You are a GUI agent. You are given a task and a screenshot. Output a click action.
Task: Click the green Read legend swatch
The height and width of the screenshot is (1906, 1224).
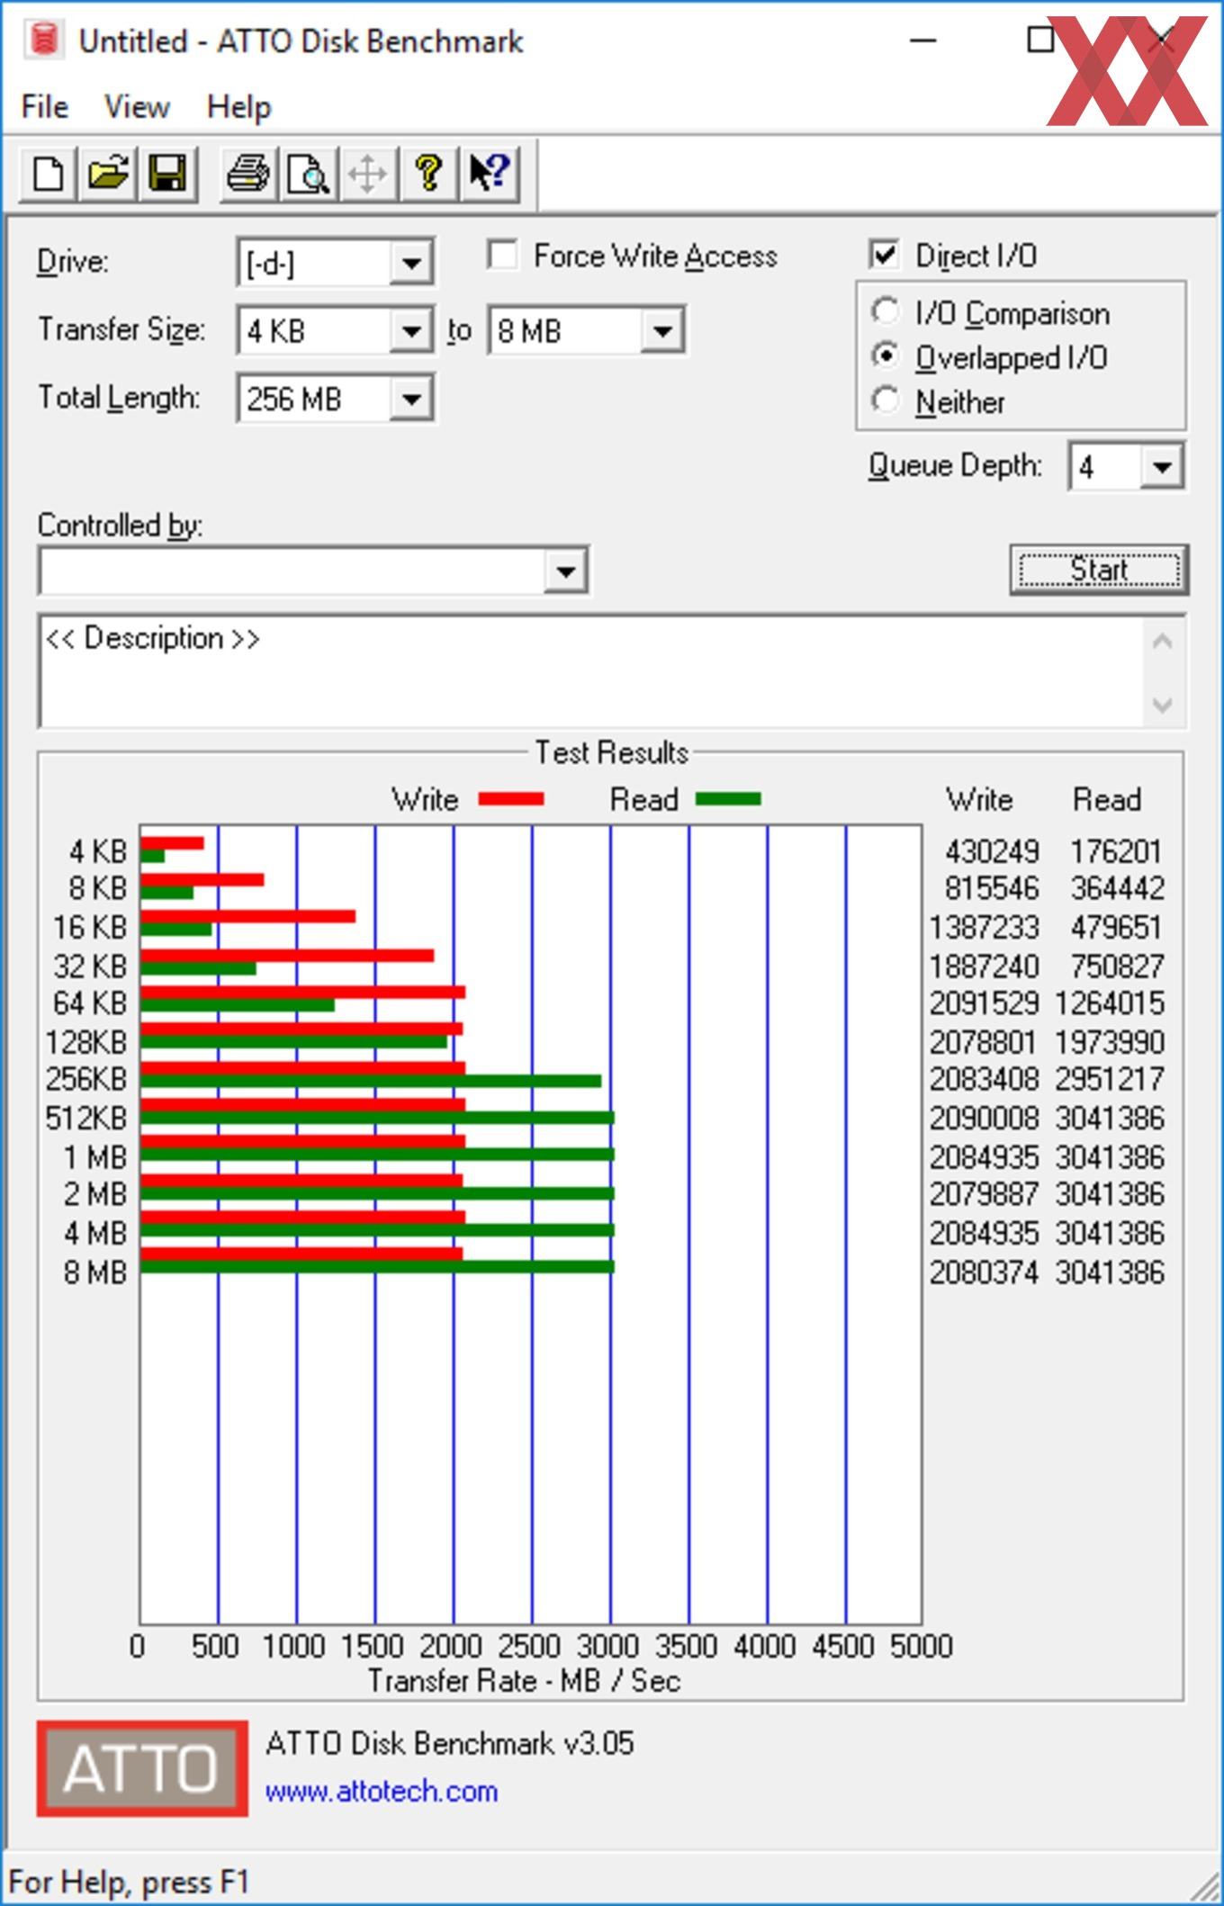728,799
